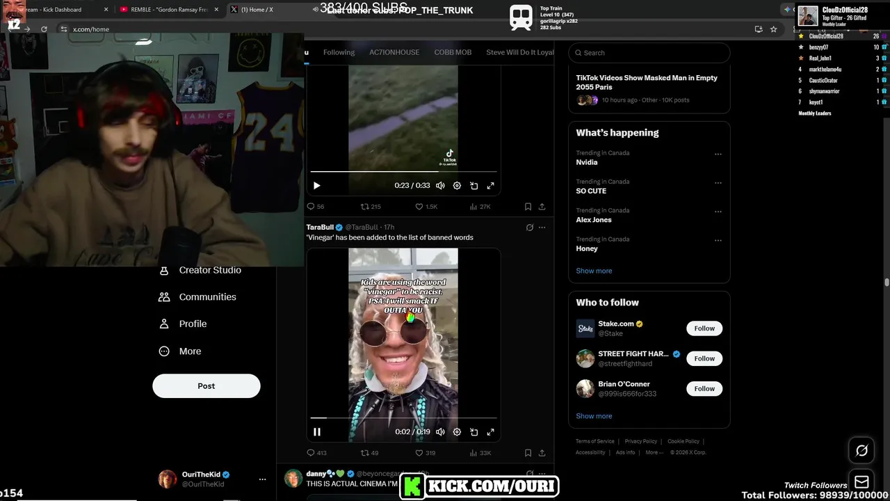890x501 pixels.
Task: Share the TaraBull post
Action: [542, 453]
